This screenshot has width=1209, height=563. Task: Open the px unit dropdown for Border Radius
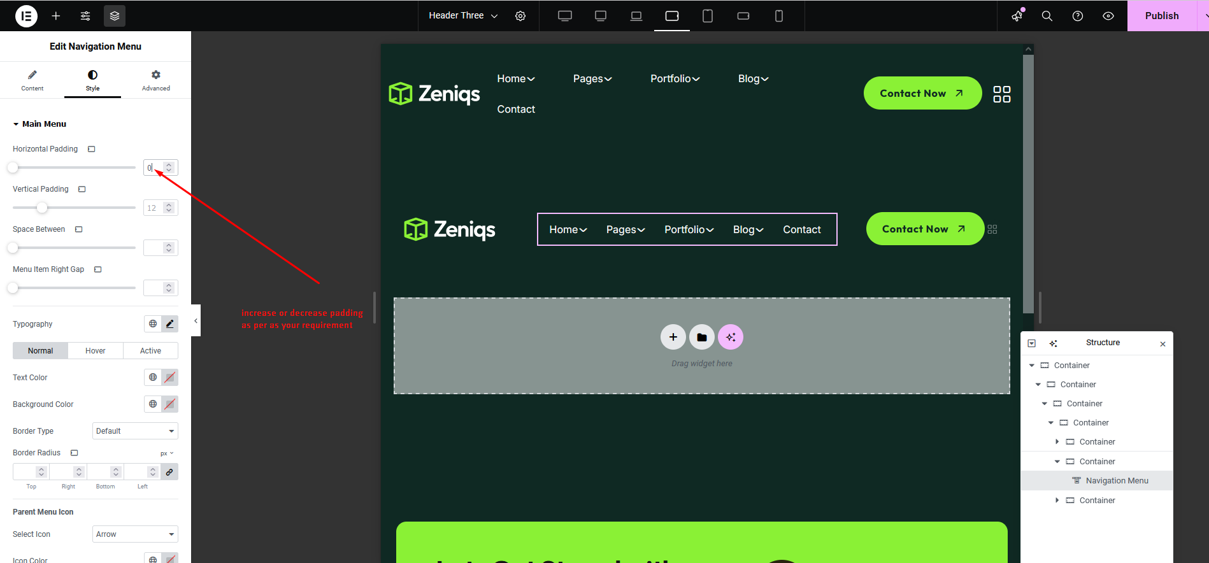point(167,453)
